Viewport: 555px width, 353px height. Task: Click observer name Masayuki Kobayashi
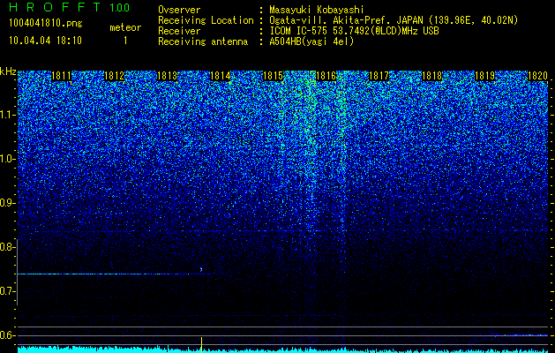[317, 11]
